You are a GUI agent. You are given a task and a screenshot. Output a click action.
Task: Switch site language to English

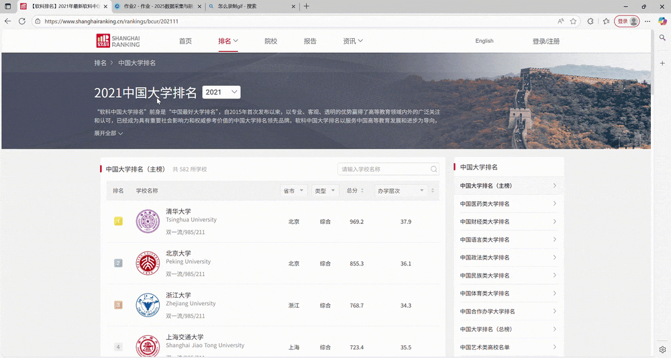point(484,41)
